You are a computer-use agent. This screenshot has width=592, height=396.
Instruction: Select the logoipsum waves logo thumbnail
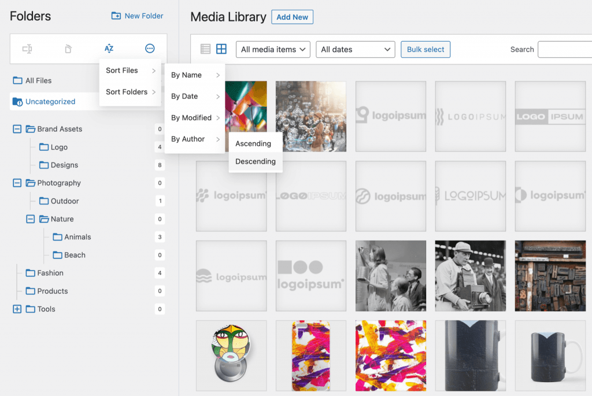(x=231, y=276)
